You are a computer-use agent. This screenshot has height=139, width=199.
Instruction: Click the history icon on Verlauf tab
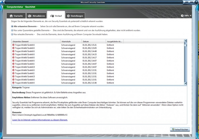[x=52, y=16]
